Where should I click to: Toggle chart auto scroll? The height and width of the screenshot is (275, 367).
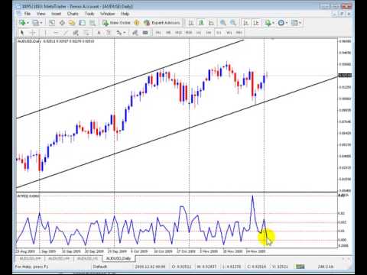[x=246, y=23]
